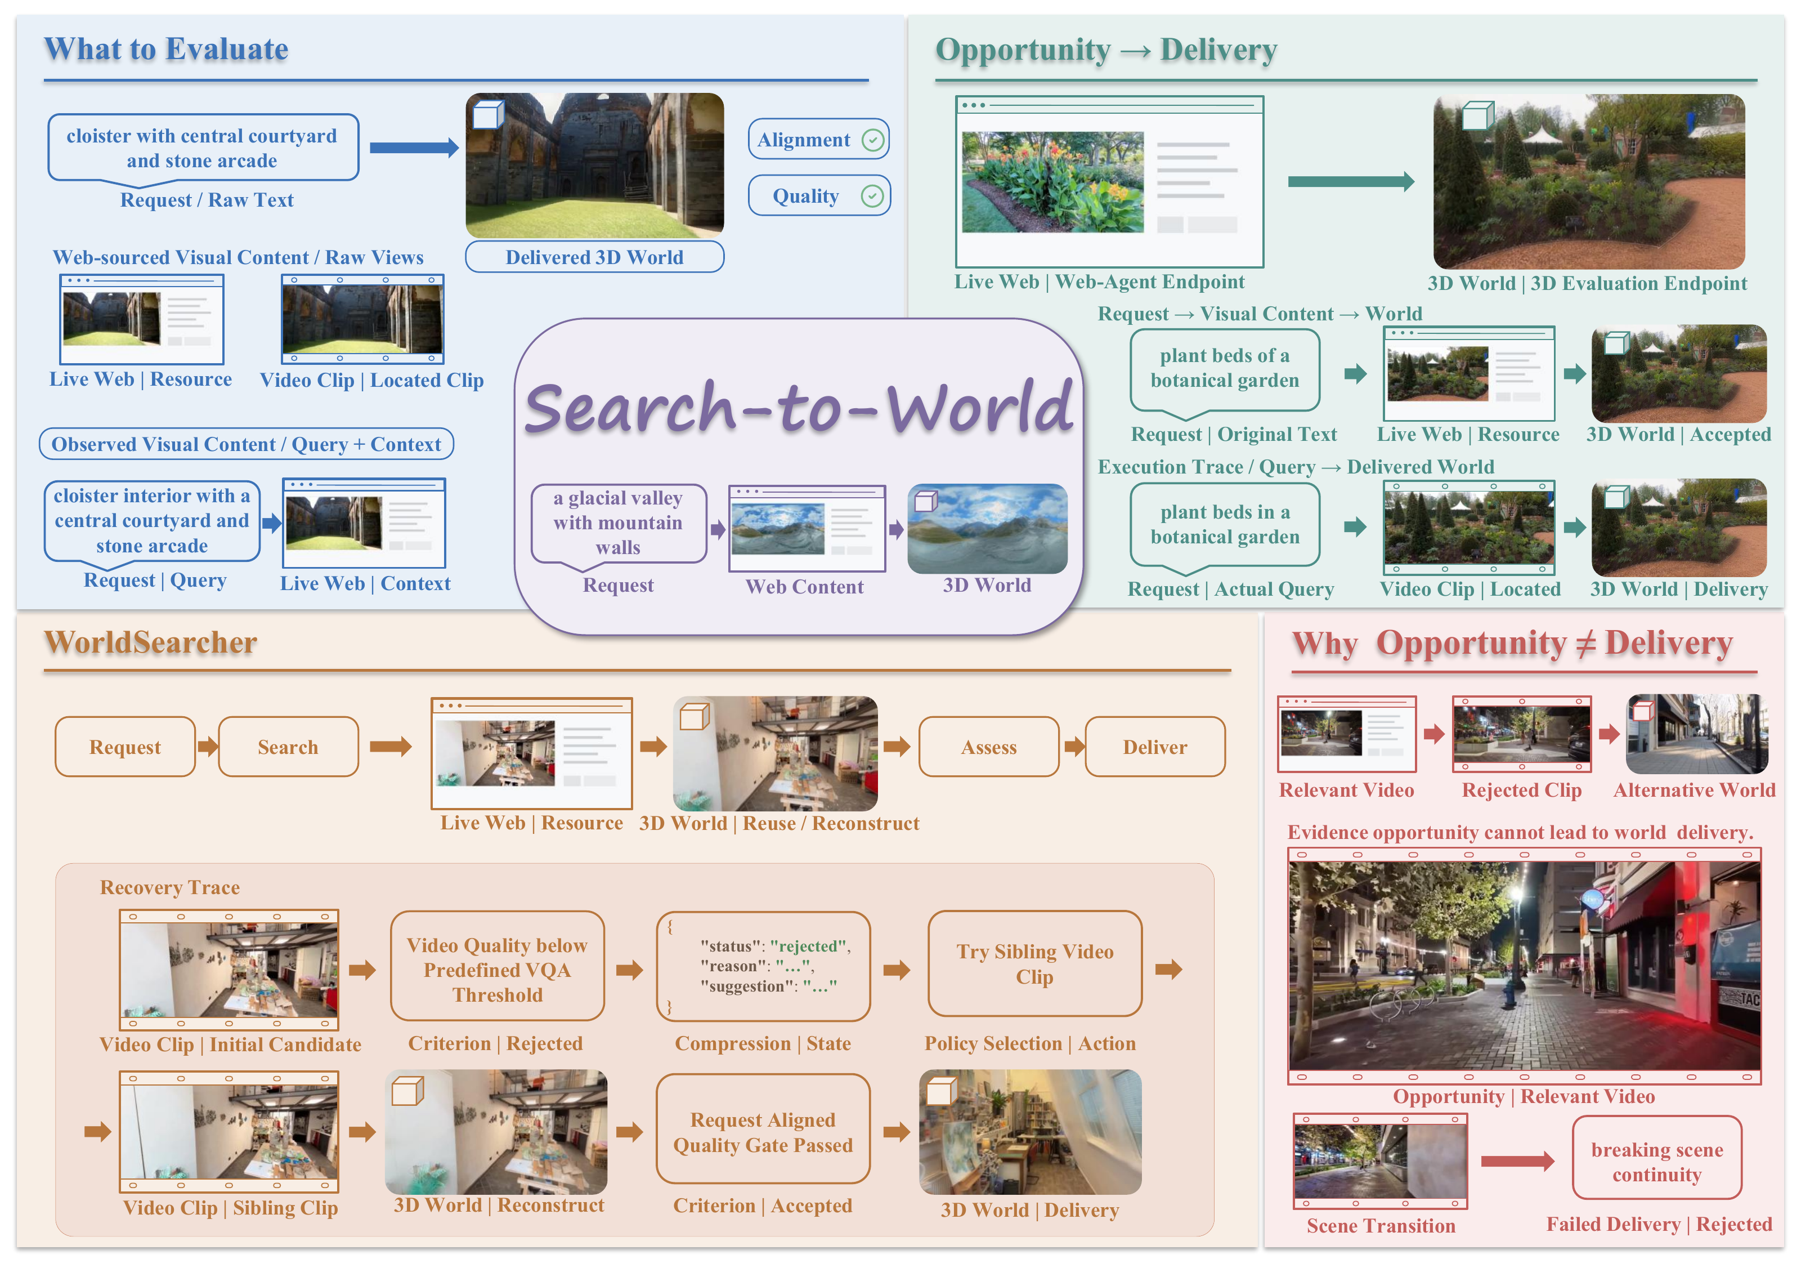Image resolution: width=1801 pixels, height=1268 pixels.
Task: Click the breaking scene continuity box
Action: click(x=1657, y=1158)
